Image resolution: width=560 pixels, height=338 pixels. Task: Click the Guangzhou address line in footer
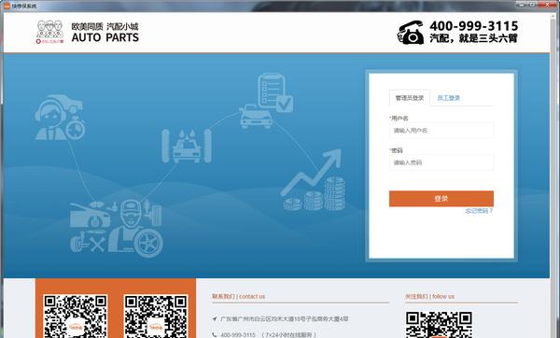click(x=284, y=318)
